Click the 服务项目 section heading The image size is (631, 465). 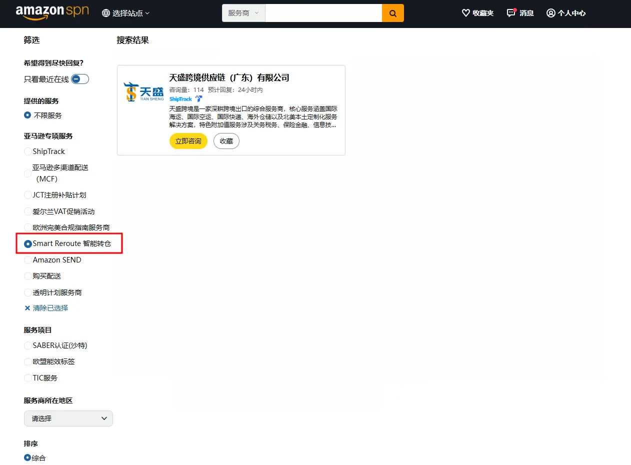[37, 330]
